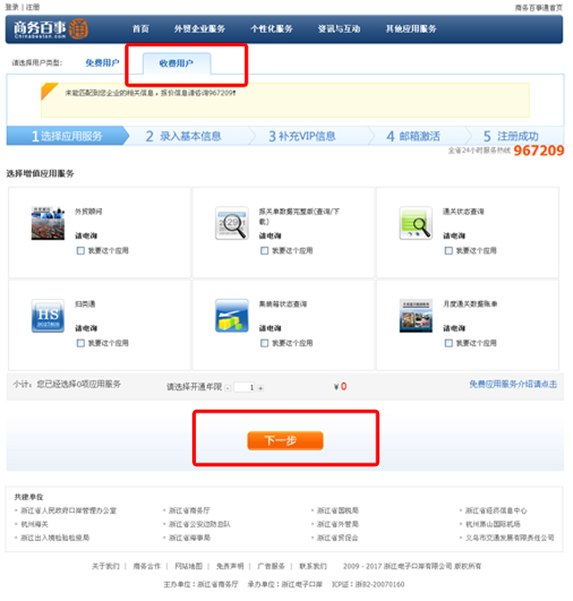
Task: Open the 浙江省公安边防总队 link
Action: click(199, 524)
